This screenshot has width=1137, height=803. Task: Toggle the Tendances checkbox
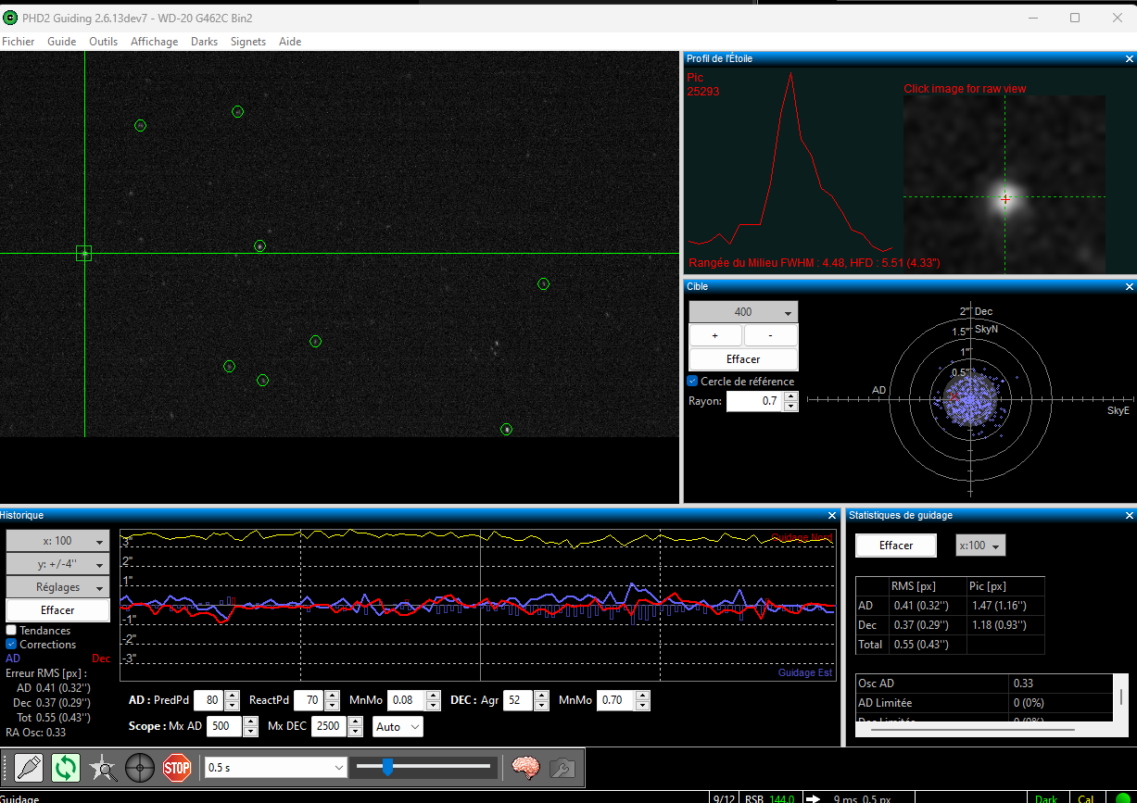point(12,630)
